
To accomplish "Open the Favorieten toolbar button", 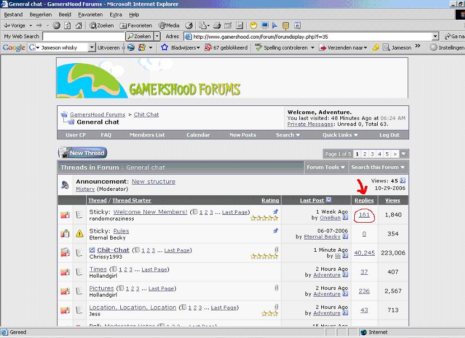I will [135, 25].
